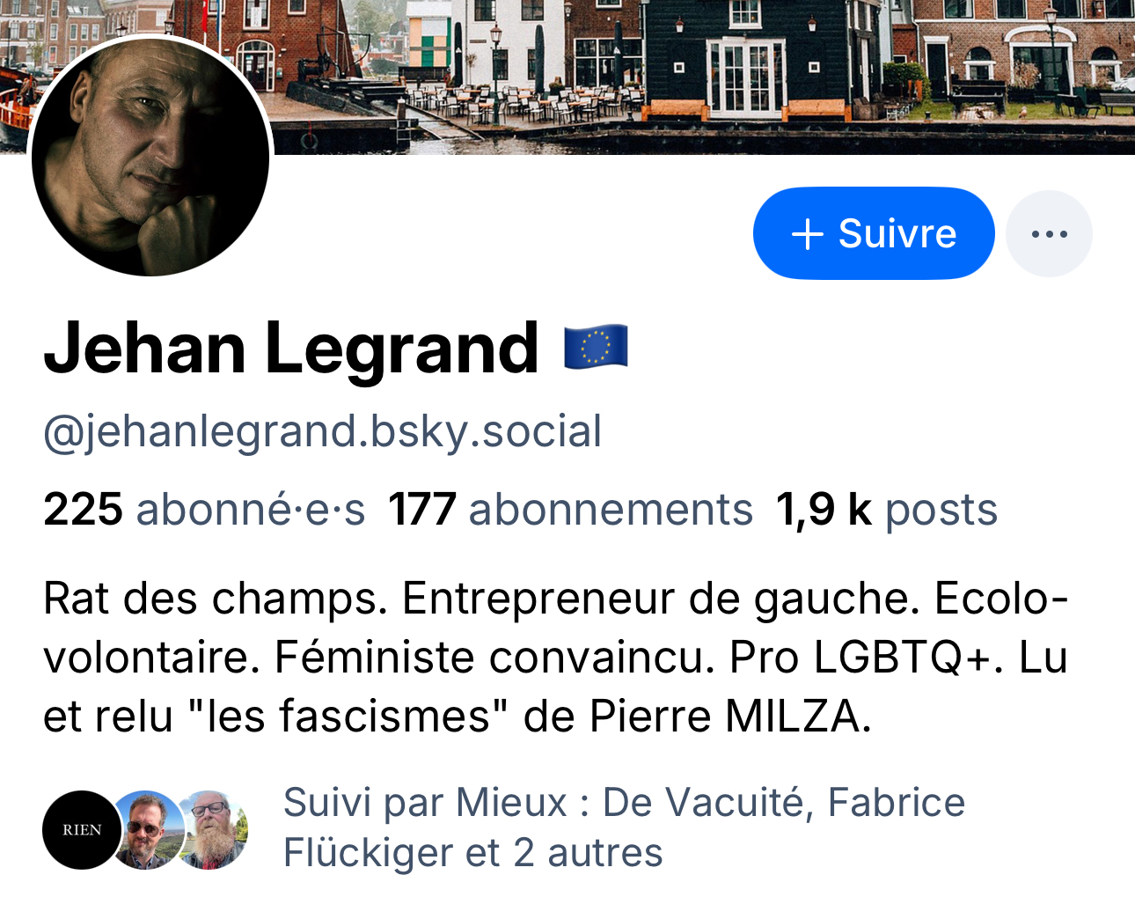Open the three-dots more options menu
1135x919 pixels.
click(x=1049, y=234)
